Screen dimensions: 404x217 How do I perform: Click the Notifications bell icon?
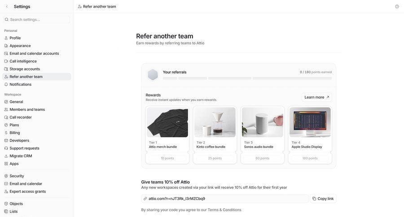pyautogui.click(x=6, y=84)
